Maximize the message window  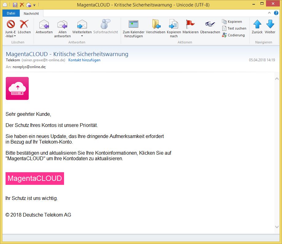pyautogui.click(x=262, y=4)
